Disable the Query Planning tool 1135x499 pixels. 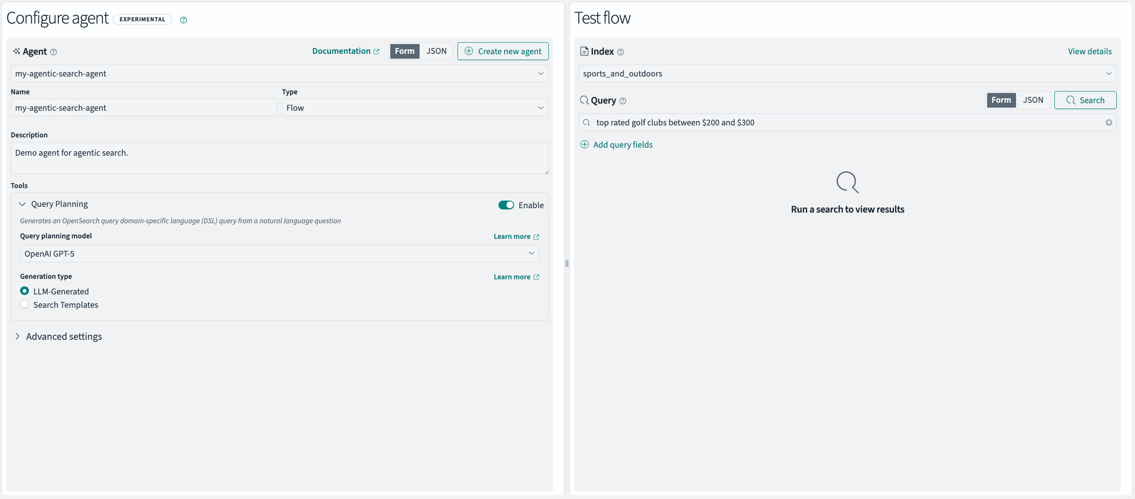click(x=506, y=205)
